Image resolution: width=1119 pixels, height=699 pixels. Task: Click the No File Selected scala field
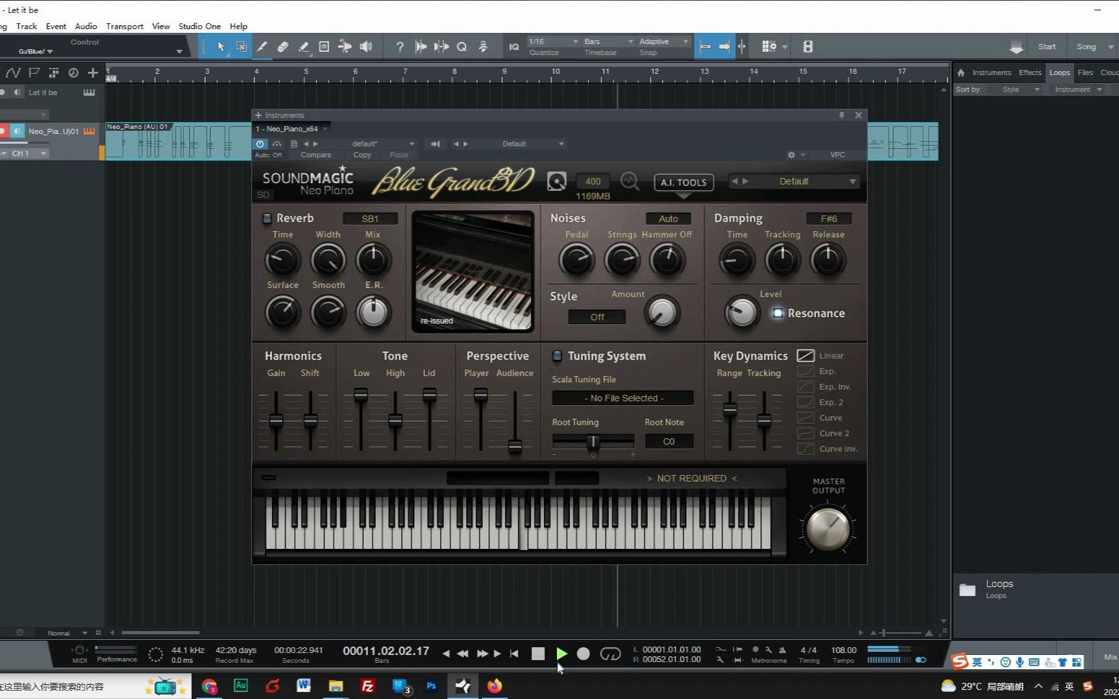point(623,398)
